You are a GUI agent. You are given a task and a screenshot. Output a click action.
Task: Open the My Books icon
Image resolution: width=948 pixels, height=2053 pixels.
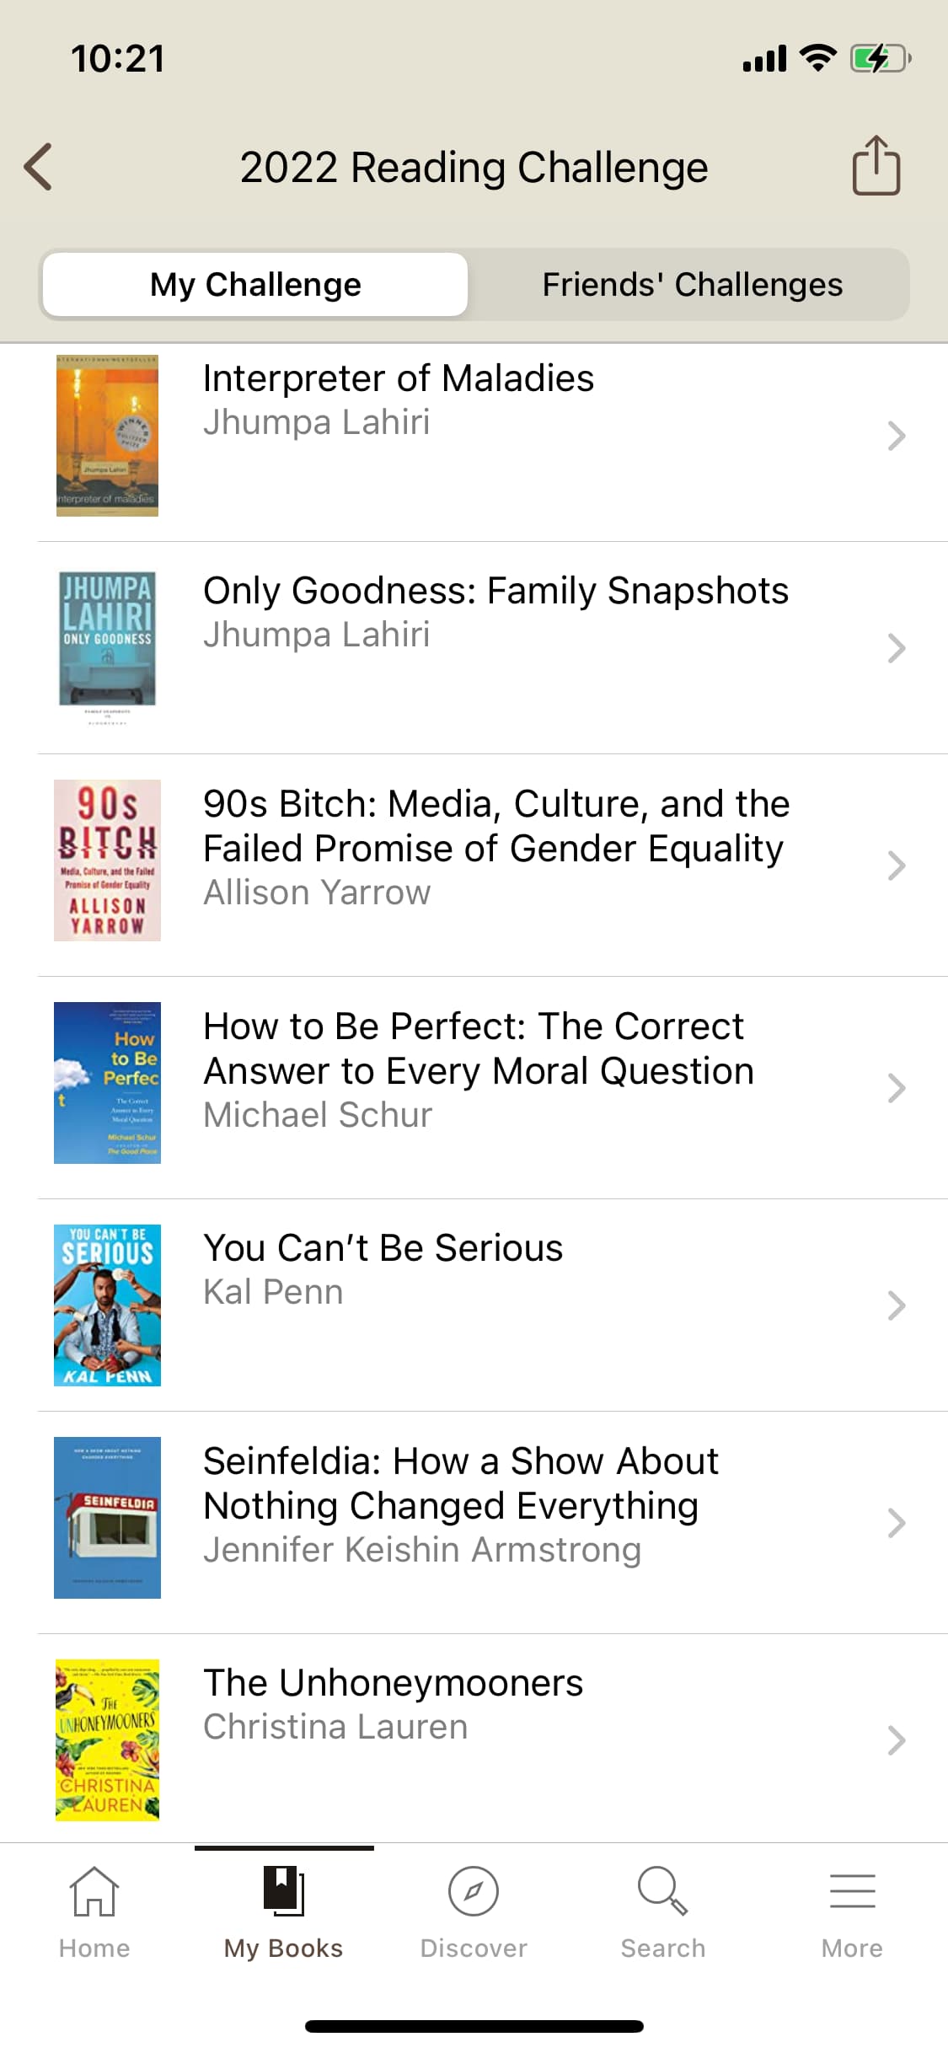point(284,1892)
